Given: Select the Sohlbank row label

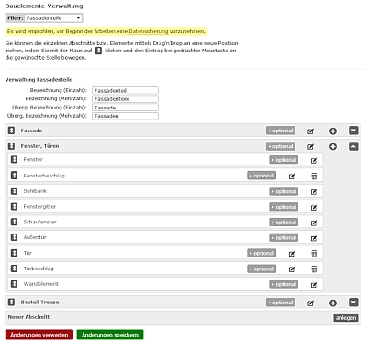Looking at the screenshot, I should pyautogui.click(x=35, y=191).
